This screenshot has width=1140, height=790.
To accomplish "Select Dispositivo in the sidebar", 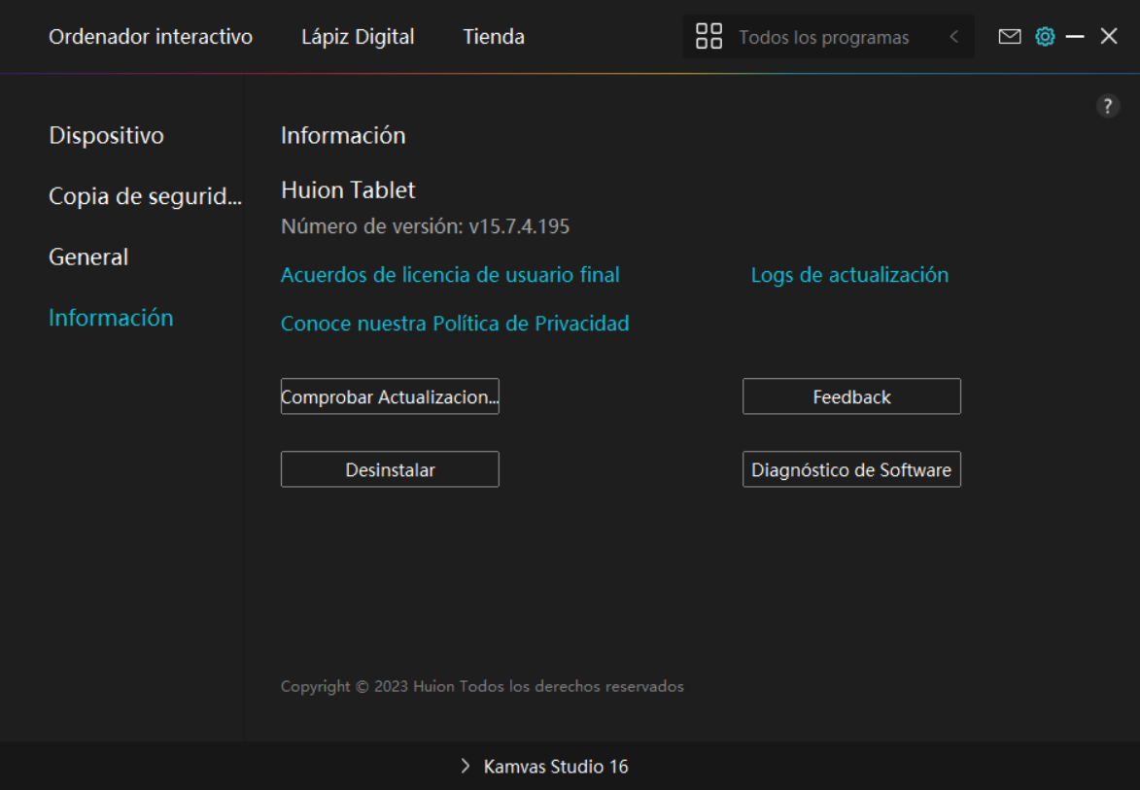I will pyautogui.click(x=106, y=135).
